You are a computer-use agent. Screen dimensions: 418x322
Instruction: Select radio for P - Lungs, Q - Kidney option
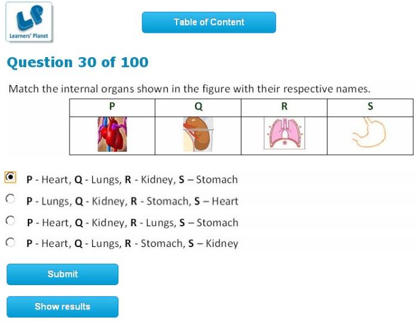click(x=10, y=198)
